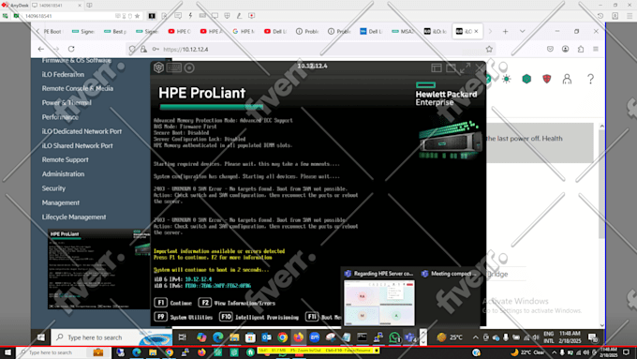Select Power & Thermal in sidebar
The width and height of the screenshot is (637, 359).
click(x=67, y=102)
